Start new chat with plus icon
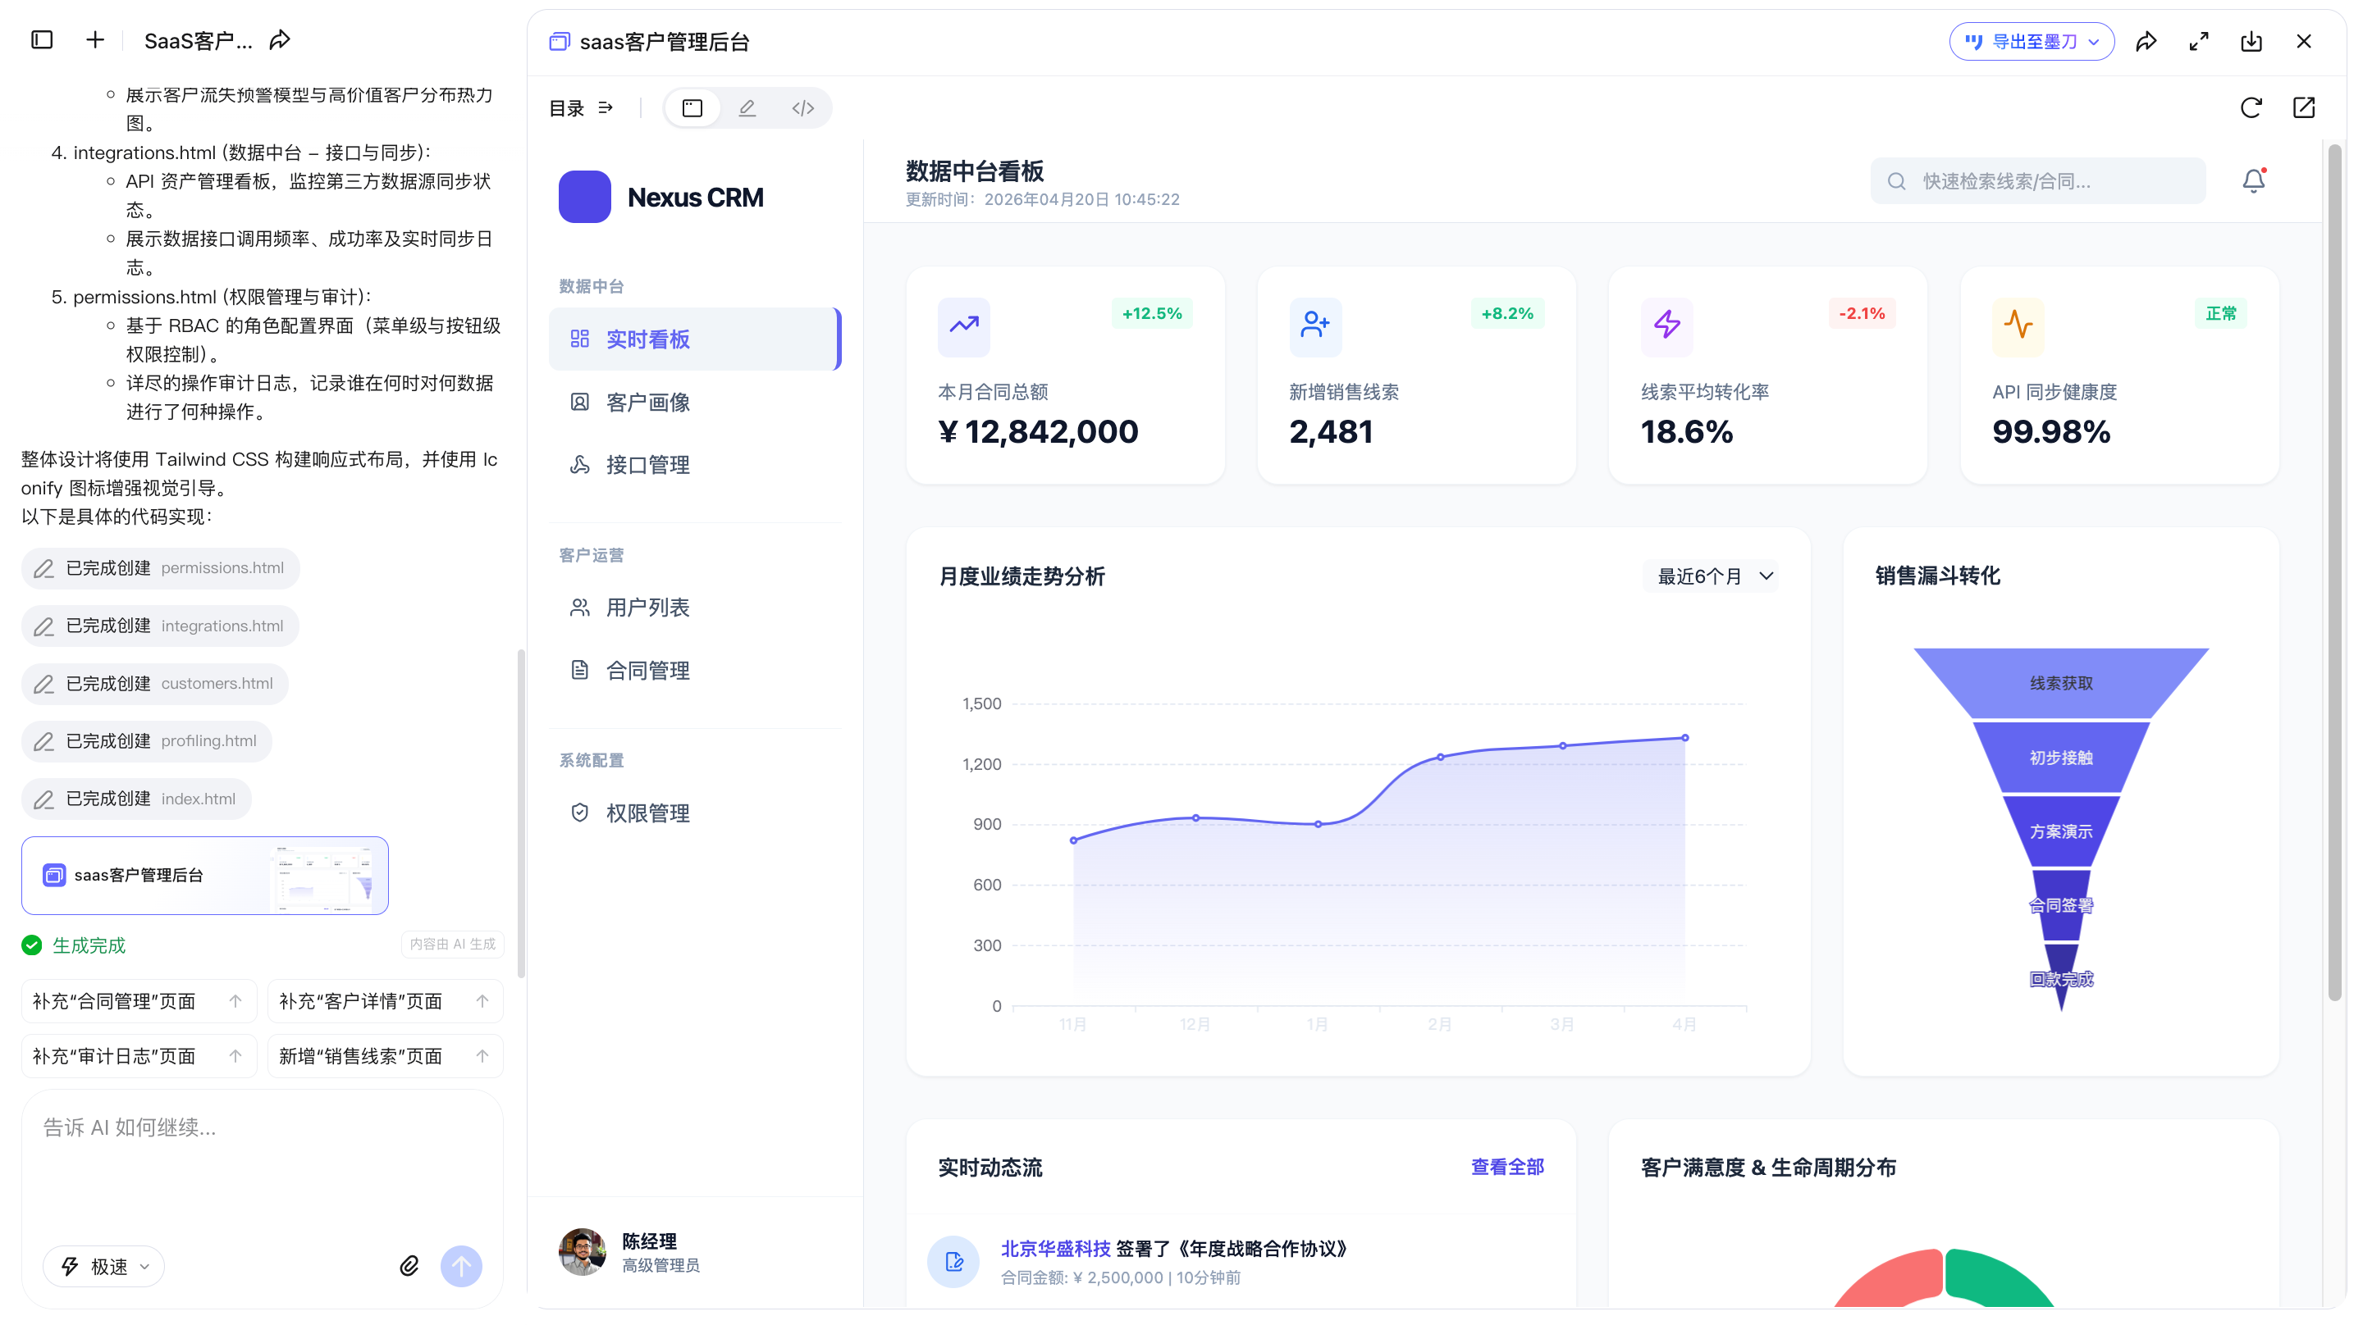This screenshot has height=1325, width=2363. [94, 40]
